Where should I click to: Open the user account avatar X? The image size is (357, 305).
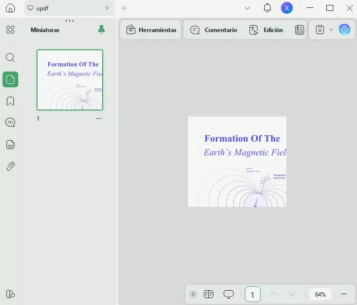tap(287, 8)
